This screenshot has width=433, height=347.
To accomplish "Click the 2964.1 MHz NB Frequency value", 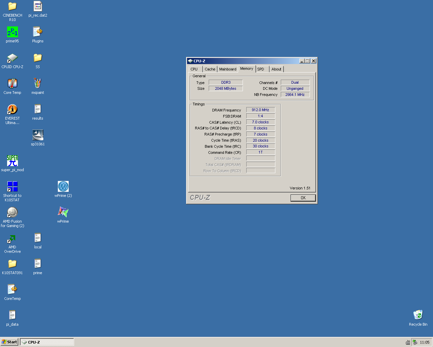I will 295,95.
